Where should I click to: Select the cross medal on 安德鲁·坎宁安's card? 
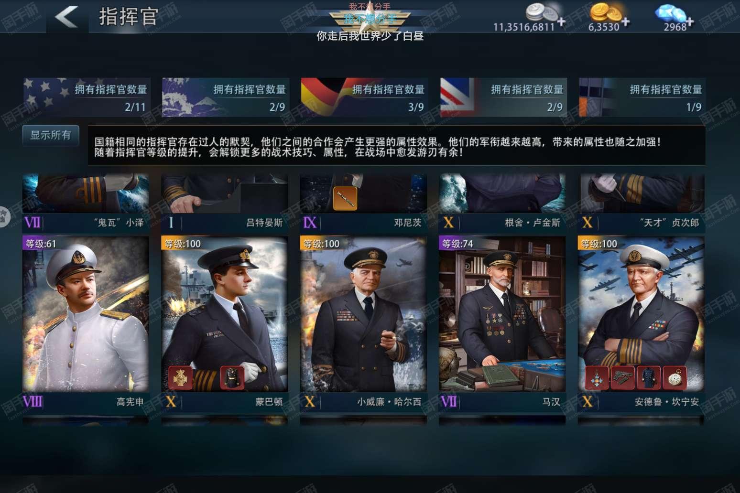click(x=597, y=377)
